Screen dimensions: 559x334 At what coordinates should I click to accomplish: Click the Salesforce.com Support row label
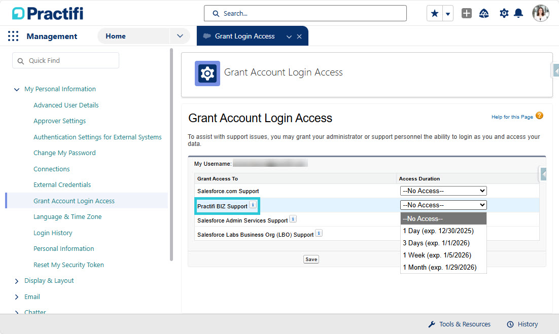(x=228, y=191)
